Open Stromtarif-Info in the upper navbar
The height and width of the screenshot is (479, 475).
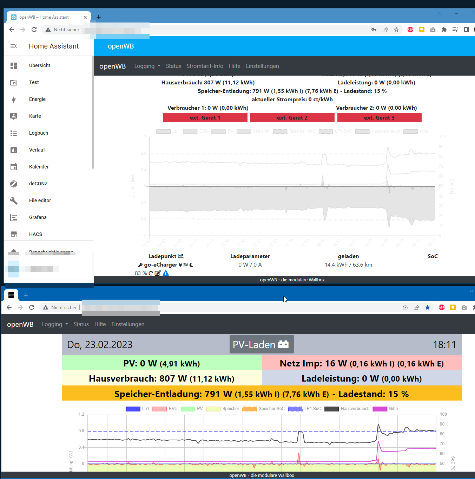point(205,66)
